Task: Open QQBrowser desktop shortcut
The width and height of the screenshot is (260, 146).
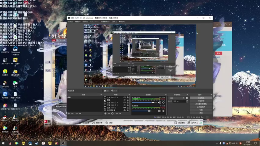Action: [x=15, y=51]
